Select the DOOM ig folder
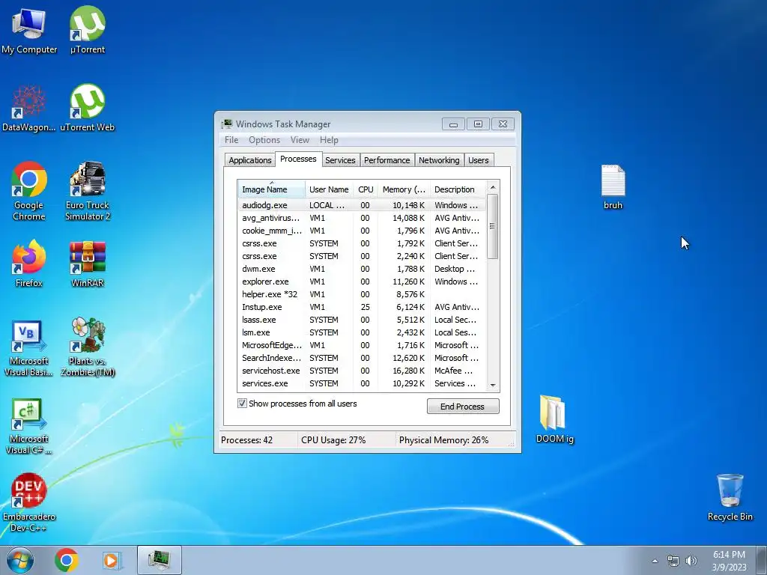Viewport: 767px width, 575px height. [554, 419]
